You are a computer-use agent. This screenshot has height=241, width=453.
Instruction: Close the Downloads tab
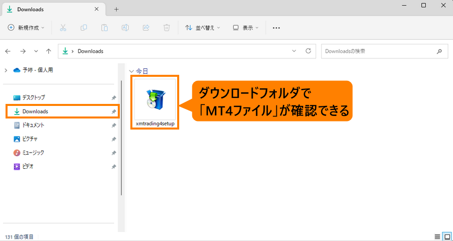coord(97,9)
